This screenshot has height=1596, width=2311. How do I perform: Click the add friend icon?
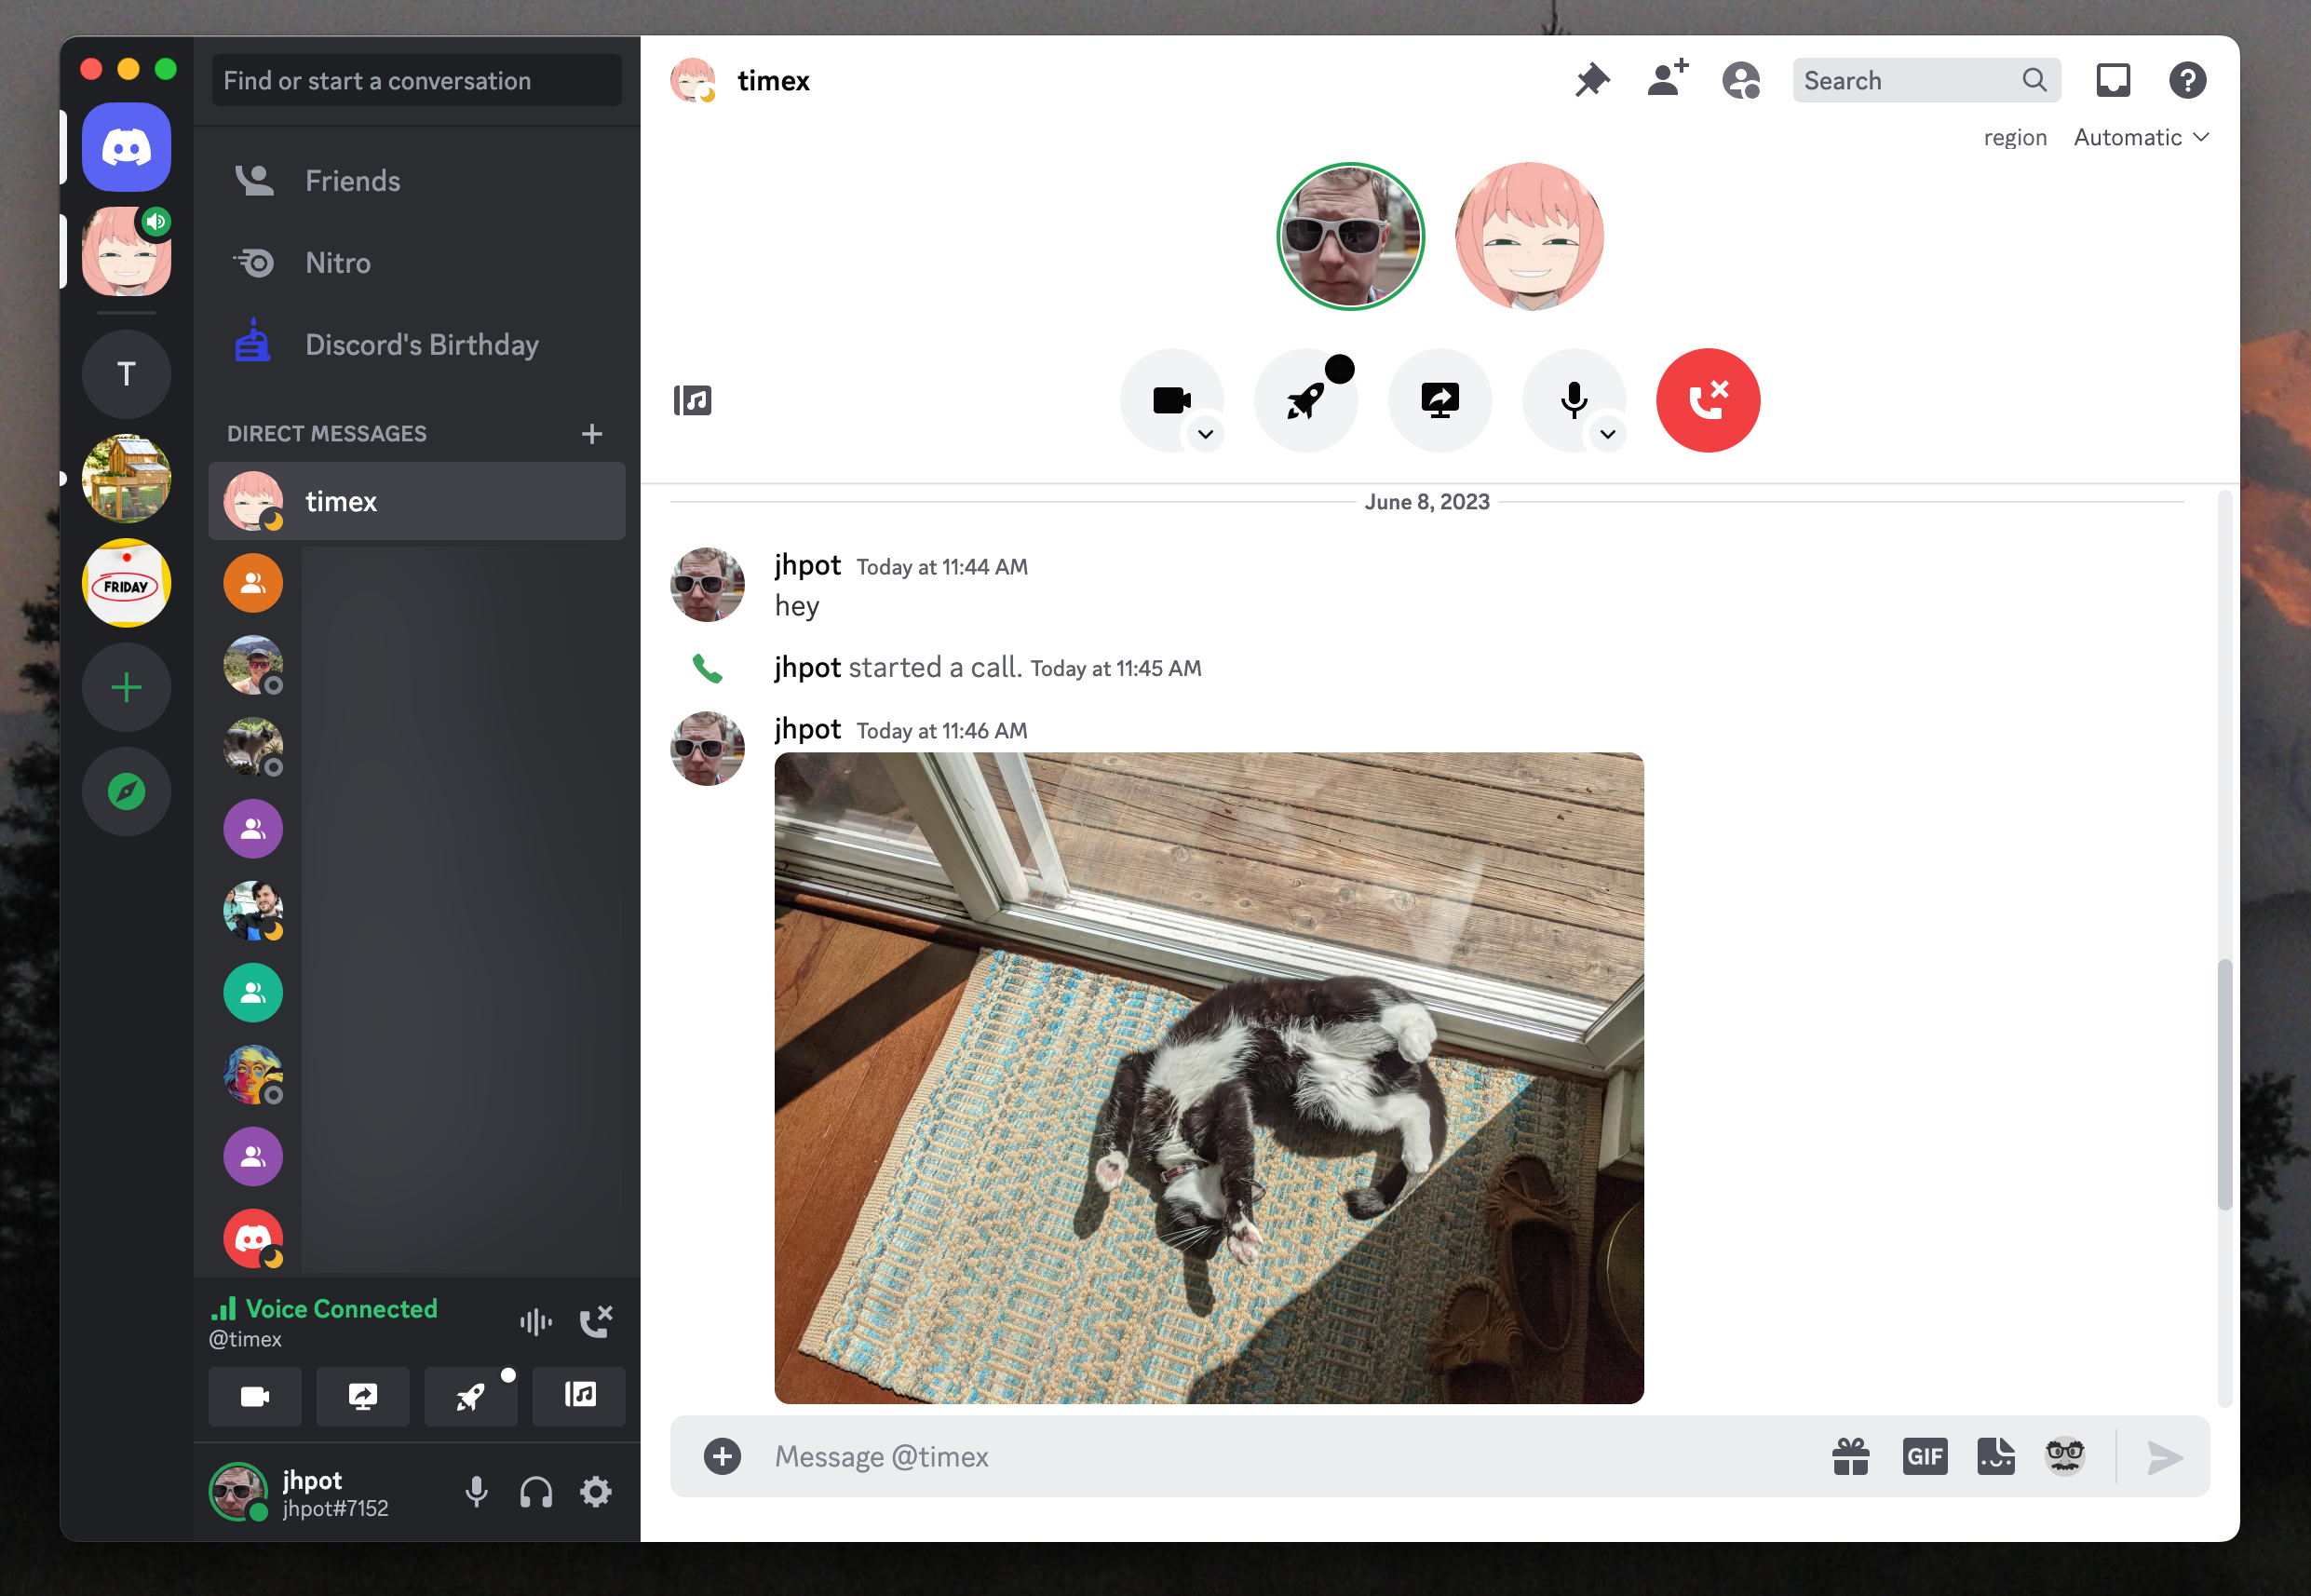click(x=1667, y=79)
